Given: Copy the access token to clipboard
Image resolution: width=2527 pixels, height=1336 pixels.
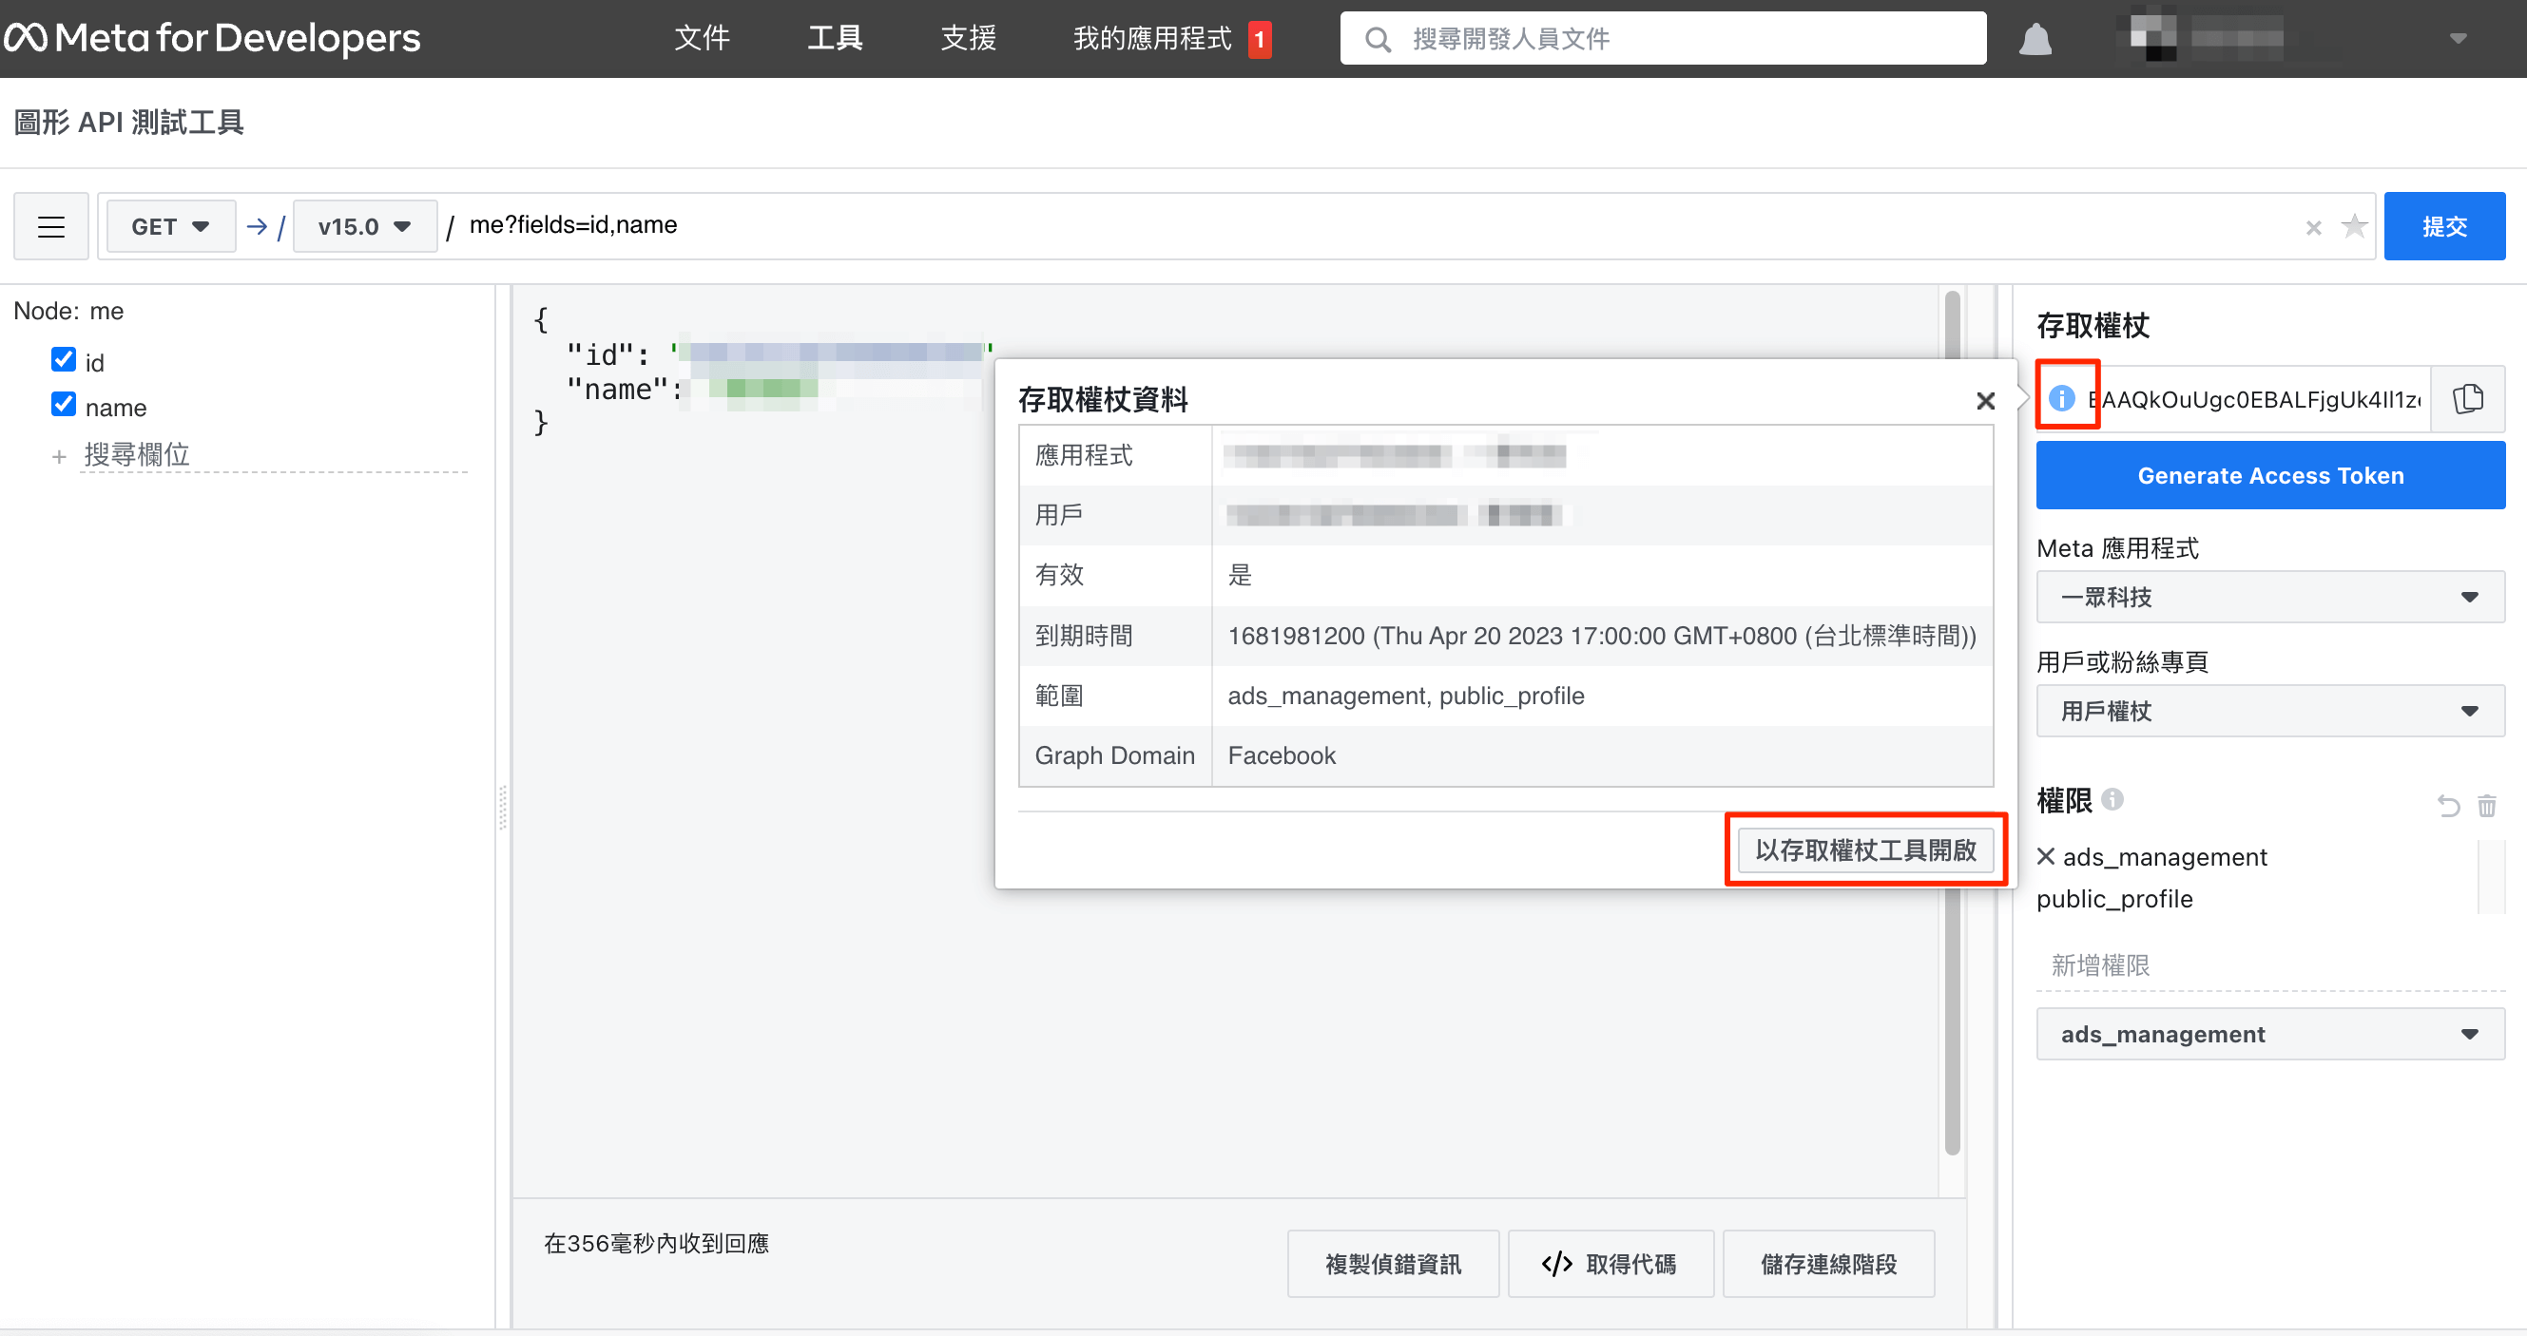Looking at the screenshot, I should (x=2468, y=399).
